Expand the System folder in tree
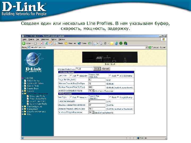The image size is (191, 143). pos(23,91)
